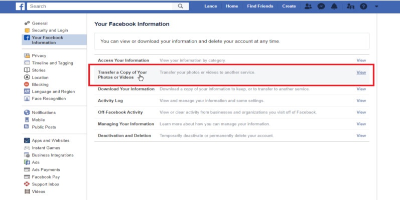Open Find Friends in top bar
This screenshot has height=200, width=400.
(x=260, y=6)
